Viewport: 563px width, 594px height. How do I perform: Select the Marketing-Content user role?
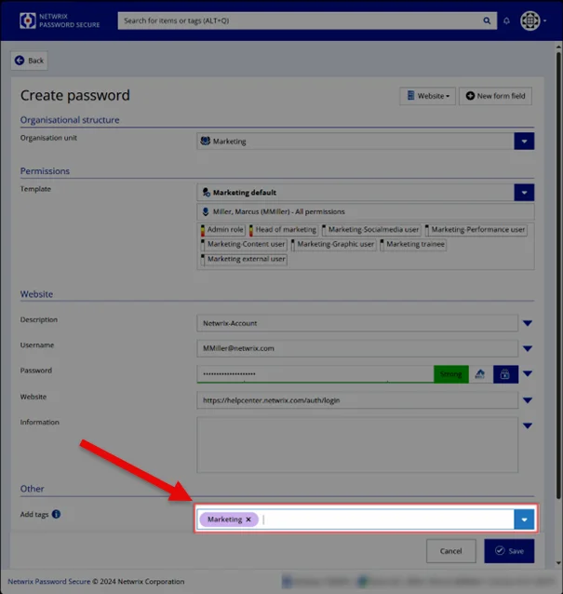click(243, 244)
